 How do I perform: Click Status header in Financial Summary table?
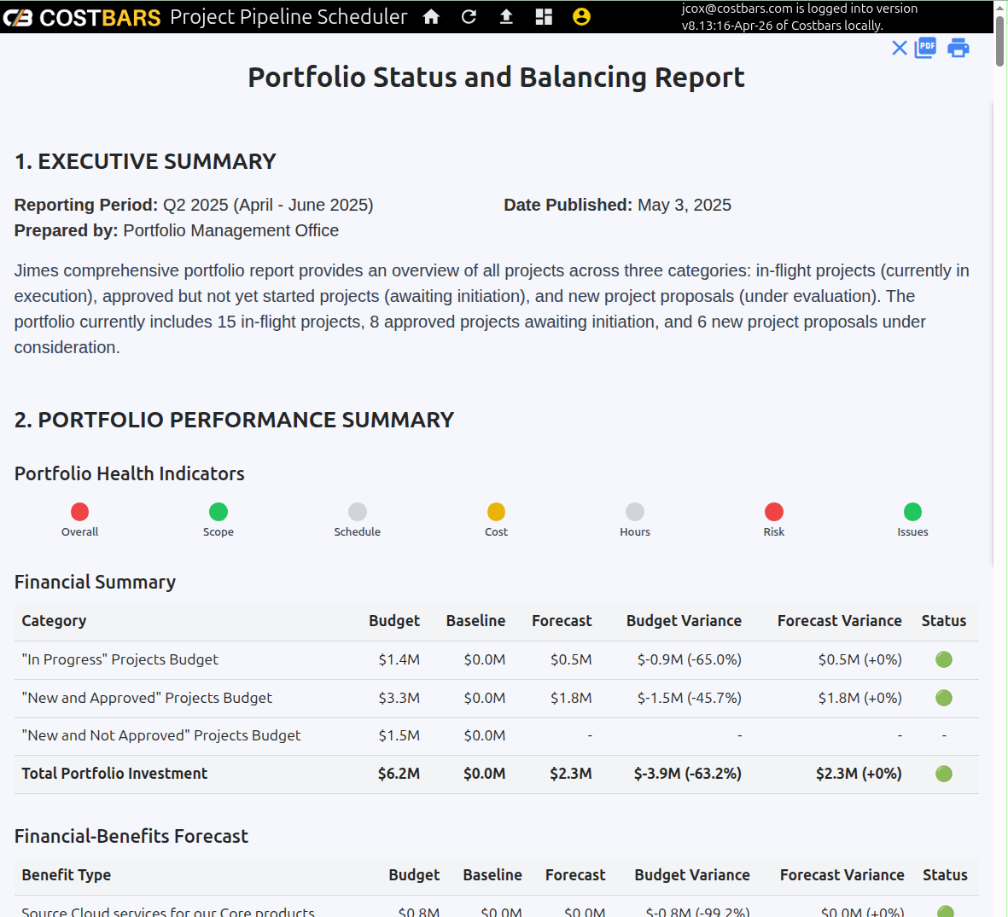point(944,621)
